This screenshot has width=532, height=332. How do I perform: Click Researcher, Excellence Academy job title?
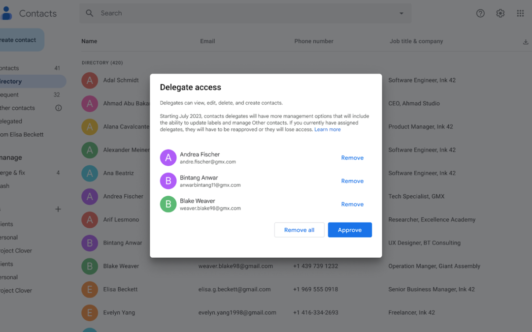click(x=432, y=219)
